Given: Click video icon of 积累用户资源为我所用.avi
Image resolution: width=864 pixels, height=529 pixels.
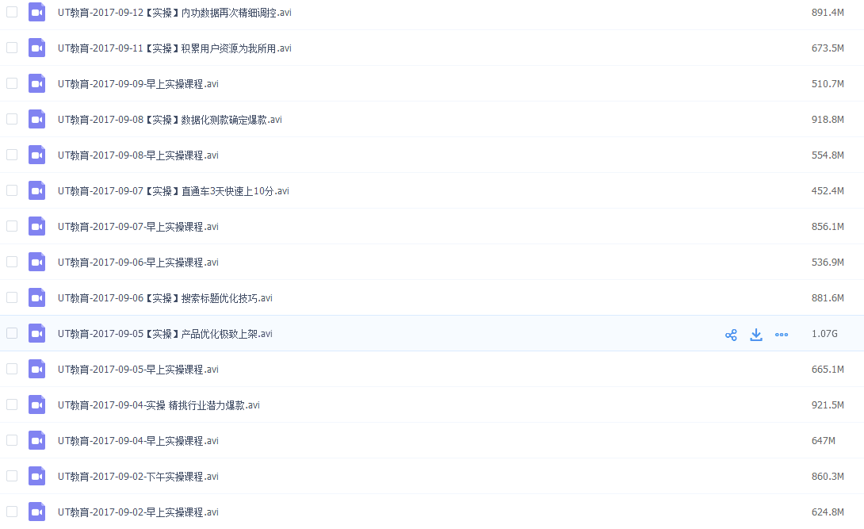Looking at the screenshot, I should pos(37,48).
